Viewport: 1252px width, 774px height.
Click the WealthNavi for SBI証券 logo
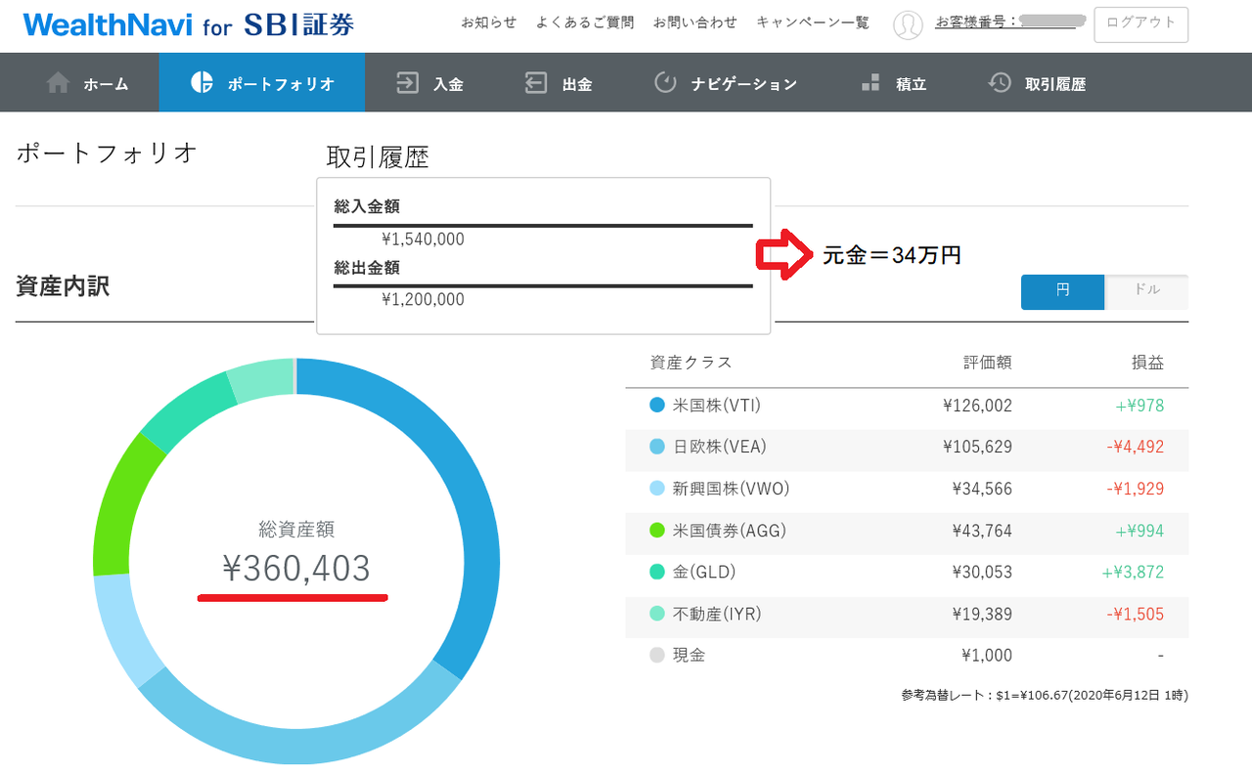(188, 24)
